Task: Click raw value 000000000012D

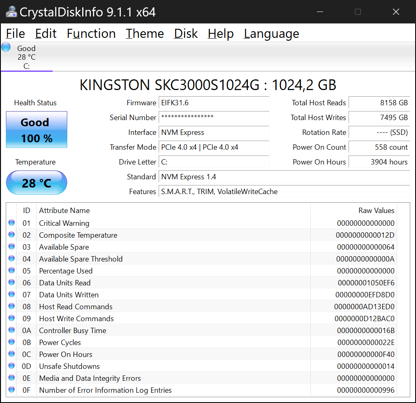Action: 365,235
